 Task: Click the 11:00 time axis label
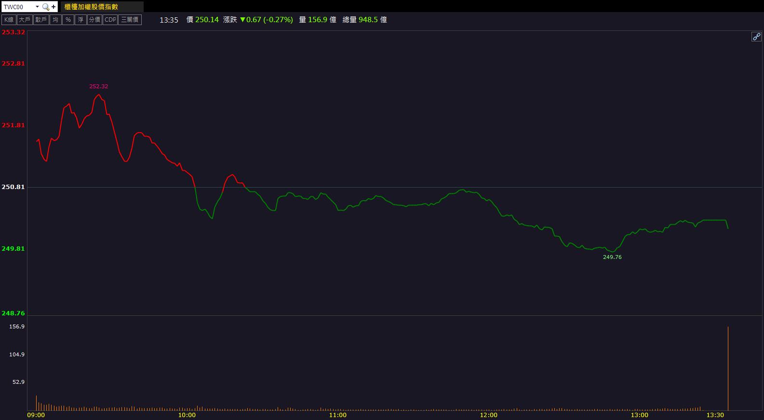[338, 415]
